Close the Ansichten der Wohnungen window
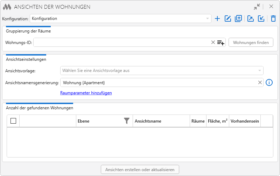280x176 pixels. coord(271,6)
